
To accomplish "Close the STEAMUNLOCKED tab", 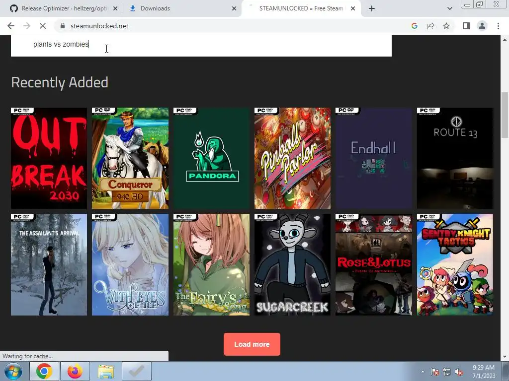I will [x=353, y=9].
